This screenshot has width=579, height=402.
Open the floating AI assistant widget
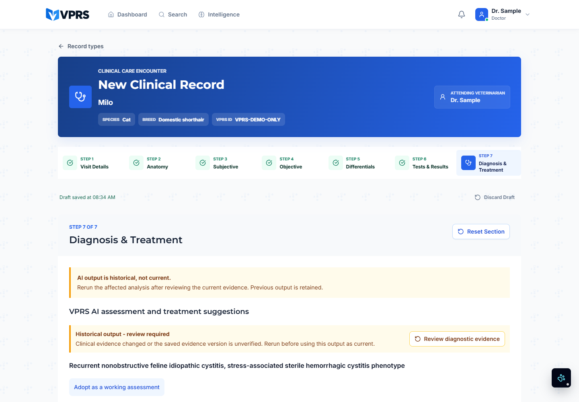click(x=561, y=378)
